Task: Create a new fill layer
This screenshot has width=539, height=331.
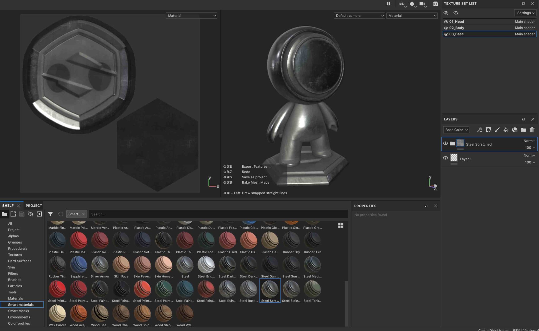Action: coord(506,130)
